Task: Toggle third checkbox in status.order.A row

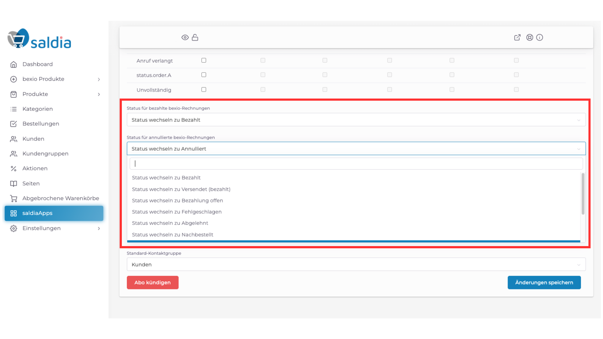Action: pyautogui.click(x=325, y=75)
